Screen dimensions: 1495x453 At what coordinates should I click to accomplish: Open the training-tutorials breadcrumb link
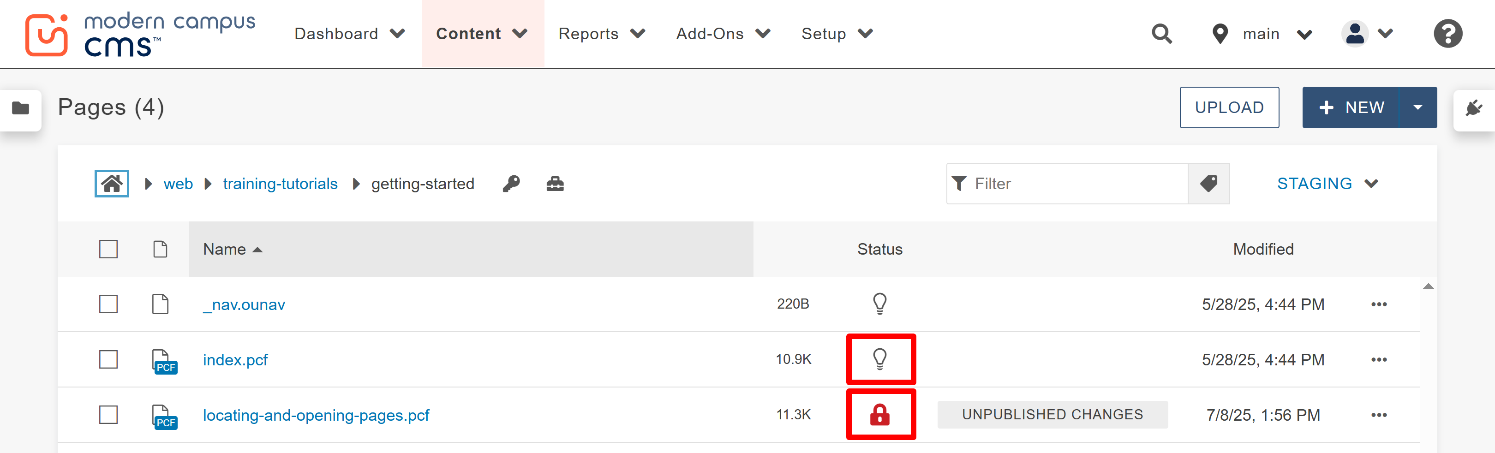coord(281,183)
